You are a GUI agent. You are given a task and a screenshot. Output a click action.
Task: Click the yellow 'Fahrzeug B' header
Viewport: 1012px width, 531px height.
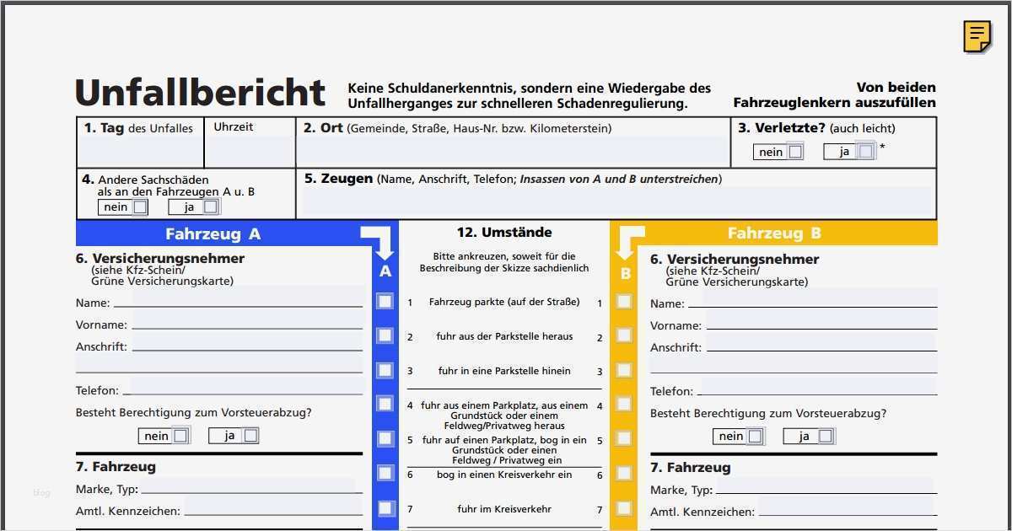click(x=774, y=233)
